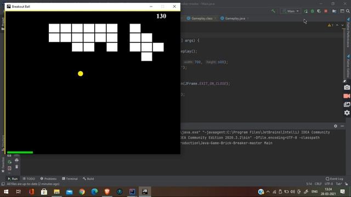Click the Run tool window tab
This screenshot has height=197, width=351.
click(13, 179)
